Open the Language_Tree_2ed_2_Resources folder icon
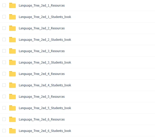This screenshot has height=139, width=155. (x=12, y=28)
